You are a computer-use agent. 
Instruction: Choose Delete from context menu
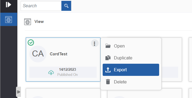131,82
